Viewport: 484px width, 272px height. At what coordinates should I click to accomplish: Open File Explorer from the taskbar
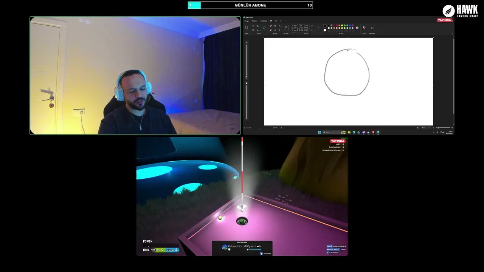349,132
